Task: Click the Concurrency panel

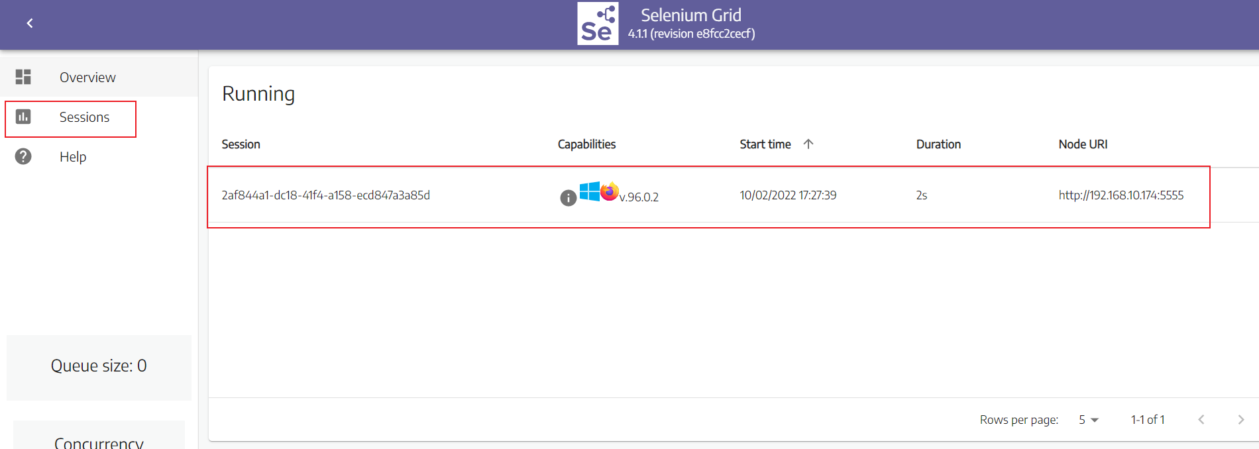Action: pyautogui.click(x=99, y=435)
